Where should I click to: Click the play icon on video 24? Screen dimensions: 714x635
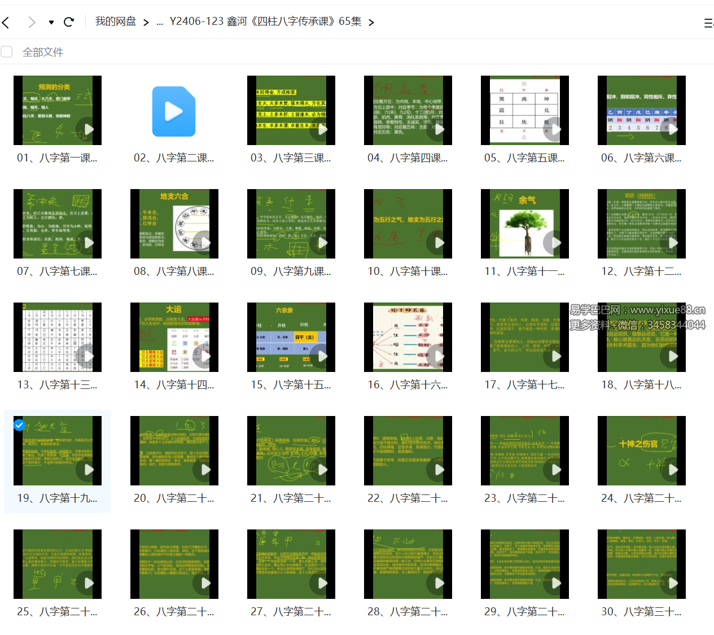click(672, 470)
